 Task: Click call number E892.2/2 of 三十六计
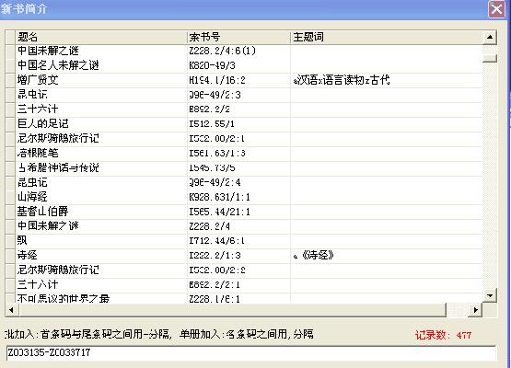click(210, 109)
